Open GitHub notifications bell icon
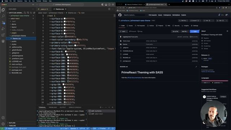 [219, 15]
